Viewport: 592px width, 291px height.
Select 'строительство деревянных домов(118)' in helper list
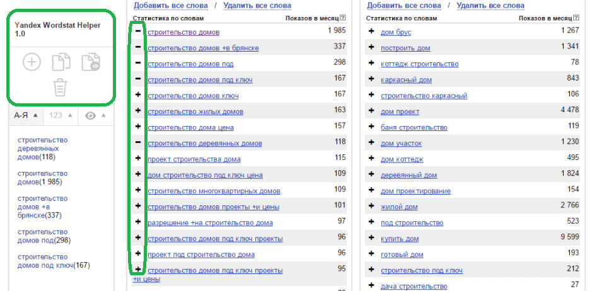[x=43, y=148]
